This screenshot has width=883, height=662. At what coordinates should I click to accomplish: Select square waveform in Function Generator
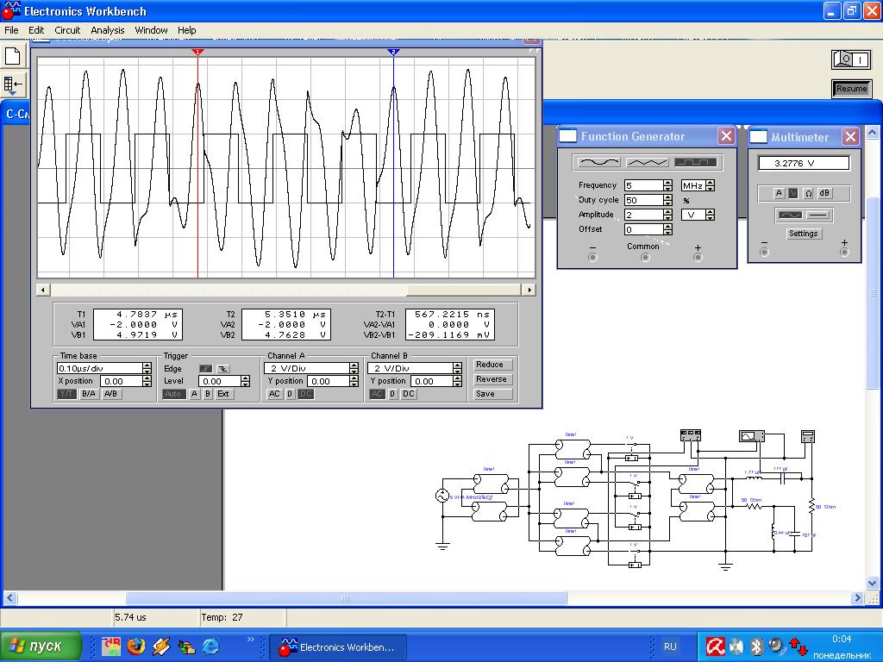[x=696, y=162]
